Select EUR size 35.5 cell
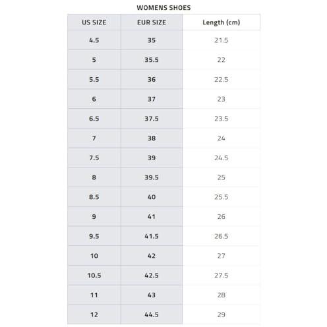Image resolution: width=327 pixels, height=327 pixels. pos(152,60)
